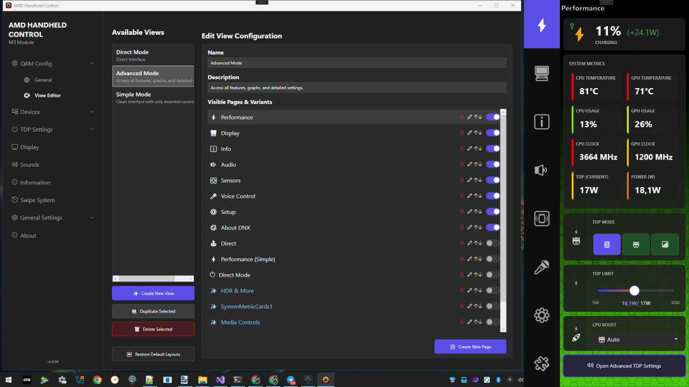Click the view Description input field
This screenshot has width=689, height=387.
tap(357, 88)
